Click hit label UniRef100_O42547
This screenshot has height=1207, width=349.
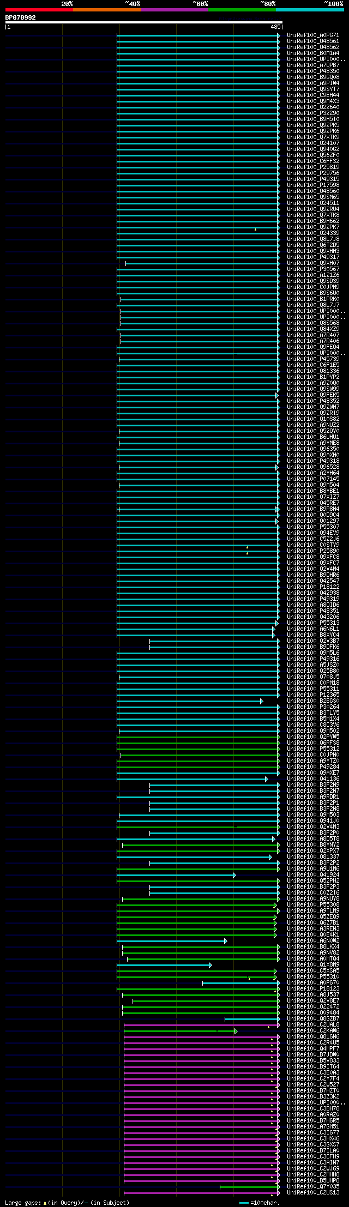coord(313,581)
